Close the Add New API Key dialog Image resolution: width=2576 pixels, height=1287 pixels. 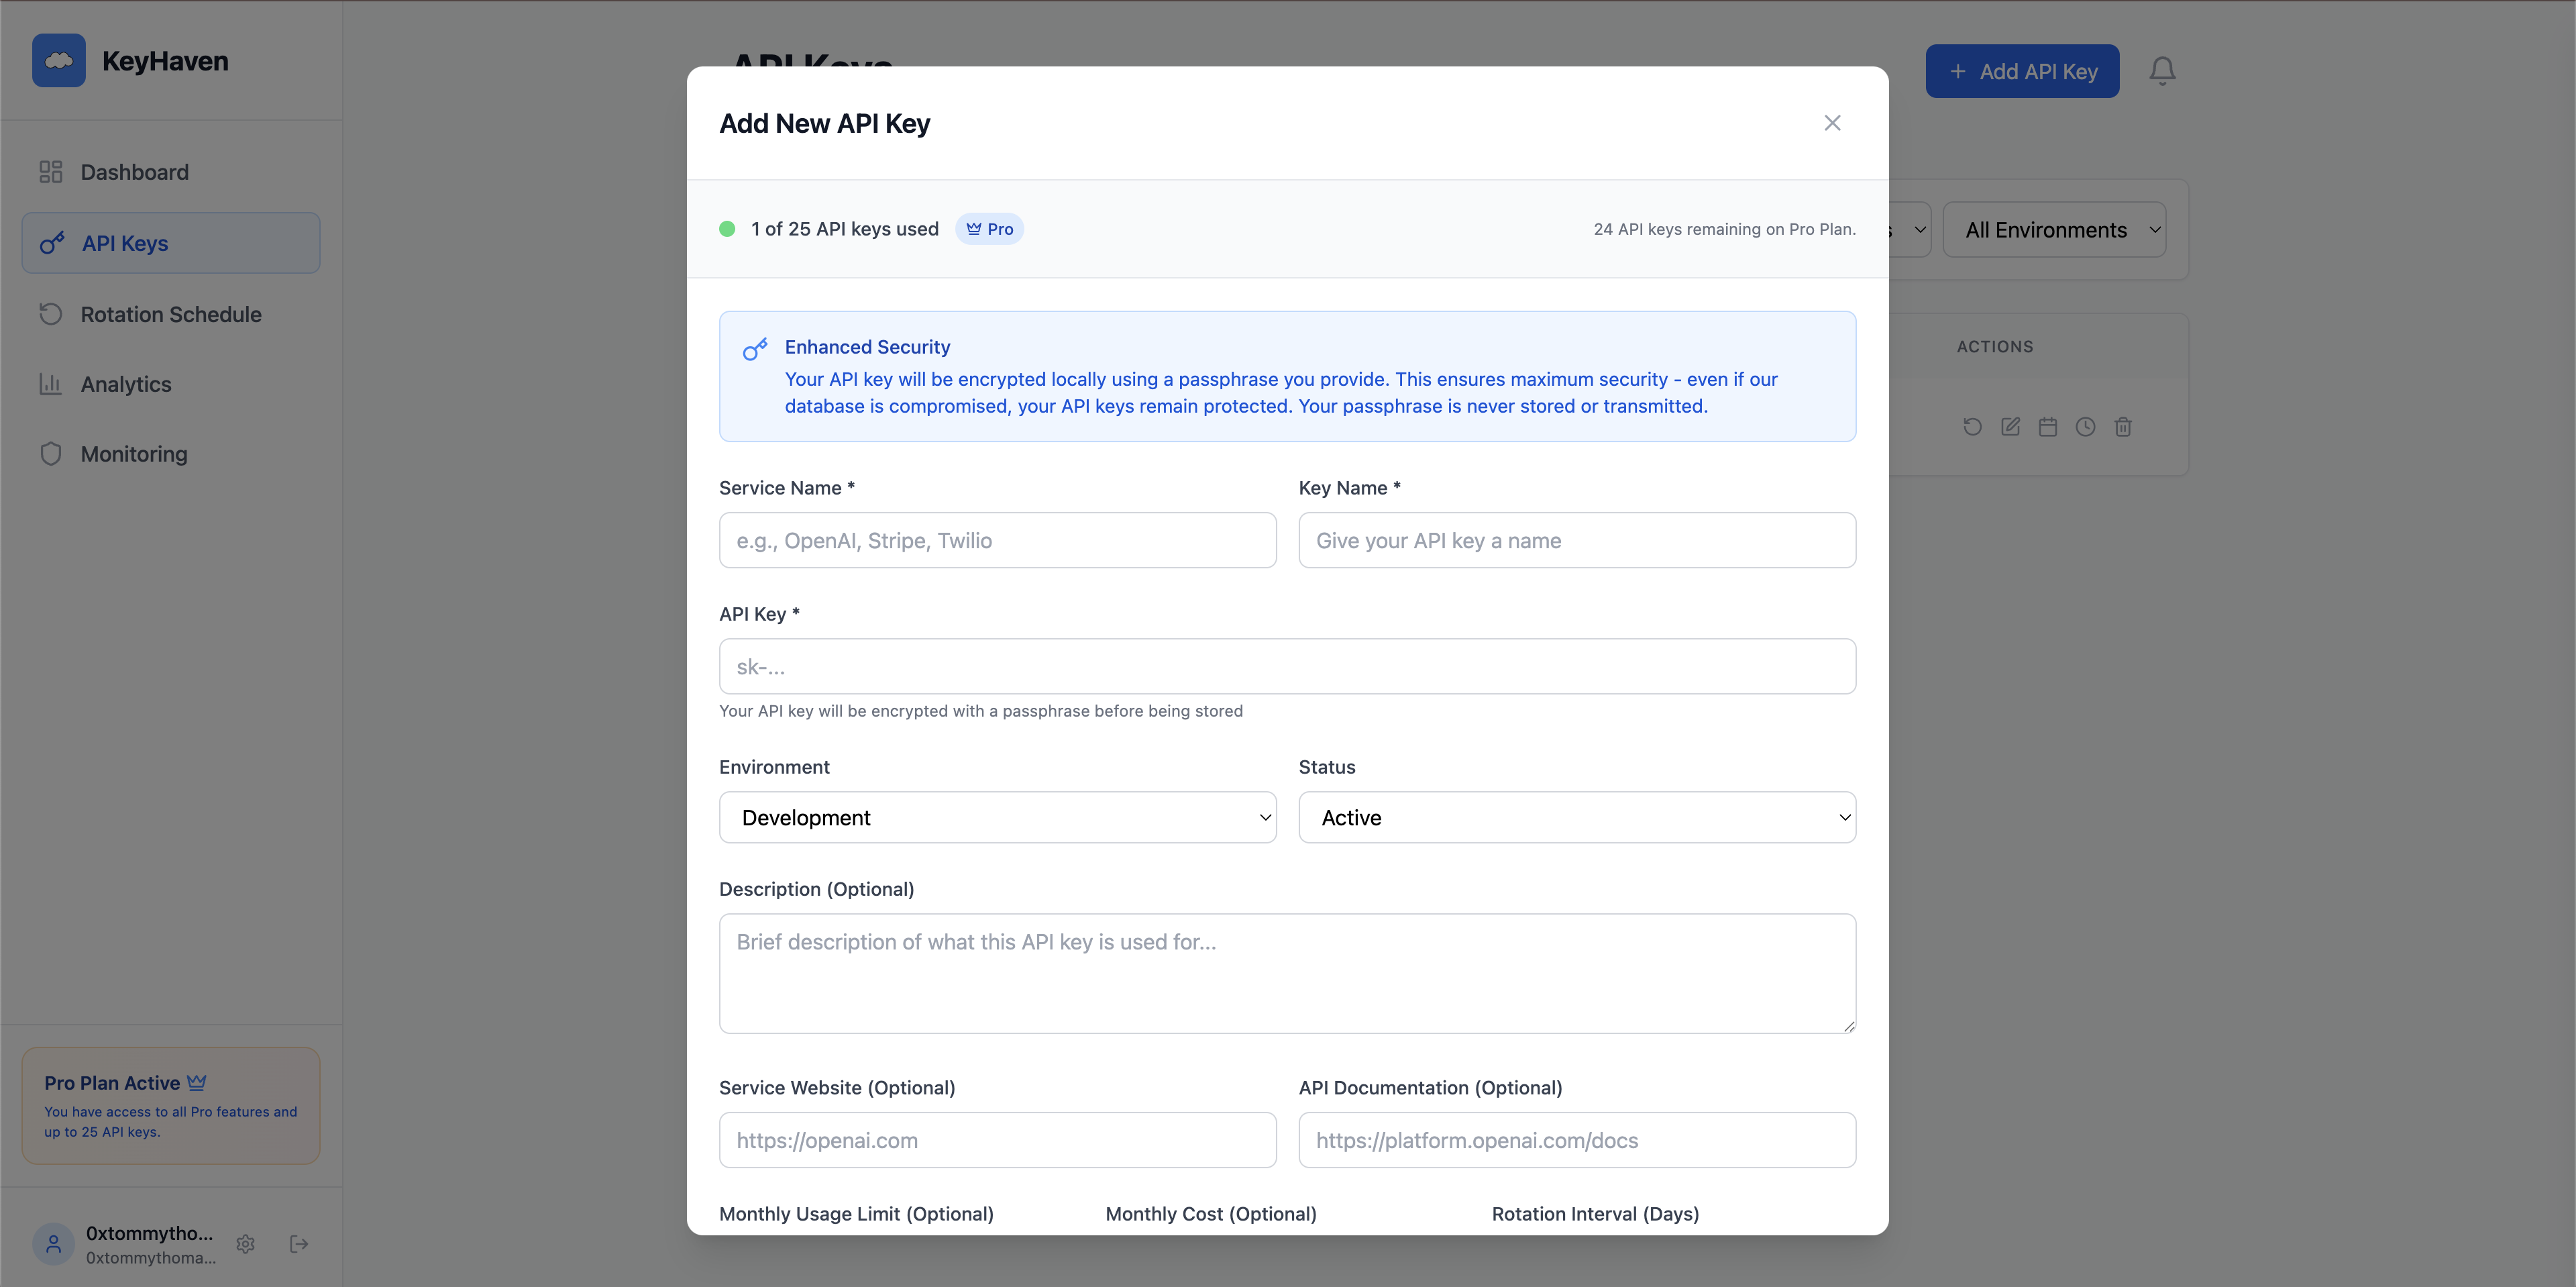click(1832, 123)
